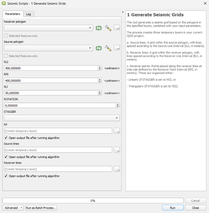Browse for Receiver polygon layer file
The image size is (209, 213).
tap(117, 28)
